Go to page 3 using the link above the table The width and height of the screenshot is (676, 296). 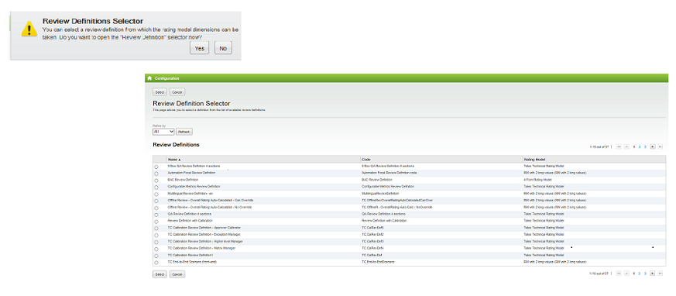coord(645,146)
